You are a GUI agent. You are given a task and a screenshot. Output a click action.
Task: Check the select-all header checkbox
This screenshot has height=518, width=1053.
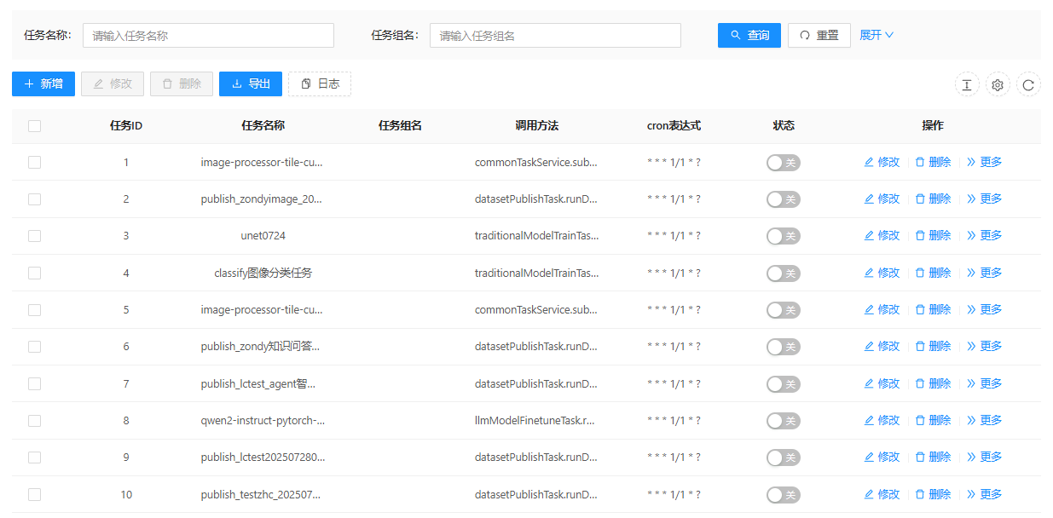pos(34,126)
